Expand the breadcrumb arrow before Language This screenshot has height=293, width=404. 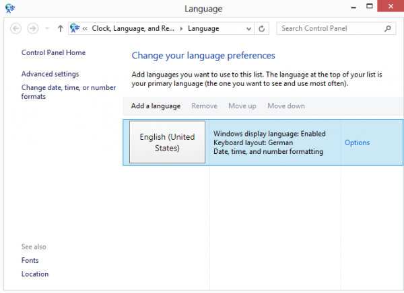[x=181, y=28]
